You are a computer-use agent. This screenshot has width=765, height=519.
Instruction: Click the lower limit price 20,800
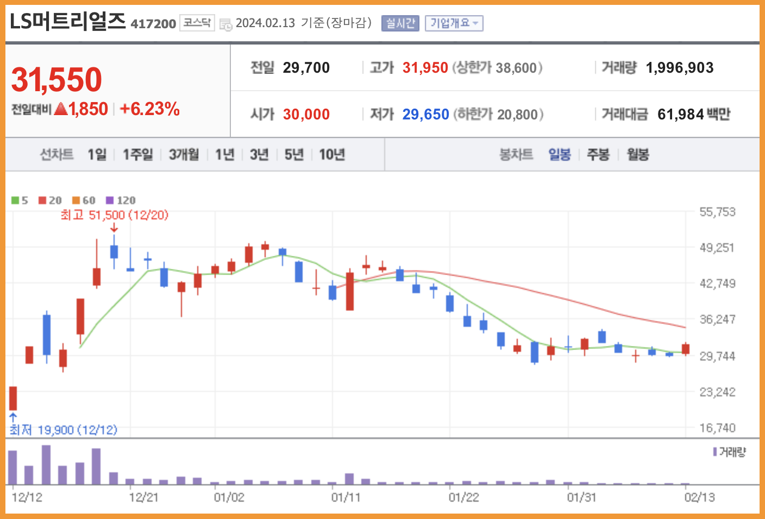pos(517,115)
